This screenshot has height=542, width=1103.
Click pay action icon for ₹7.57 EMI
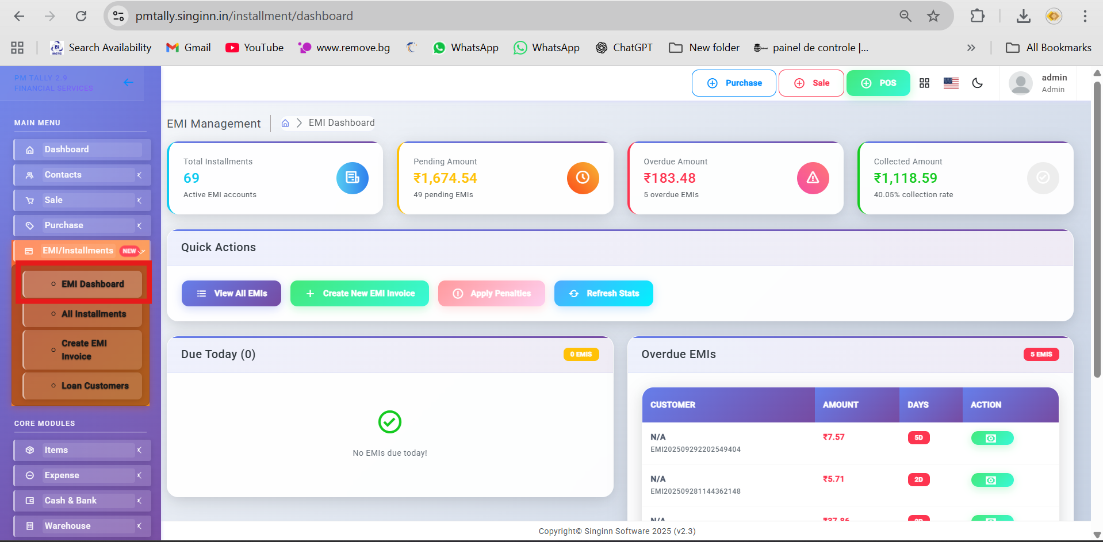(991, 438)
